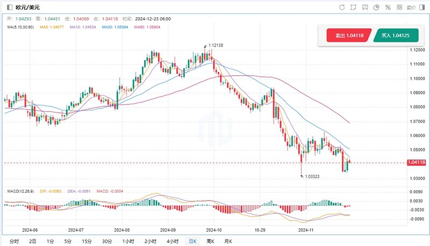Click the 1.04118 current price marker
The image size is (430, 246).
[x=417, y=163]
